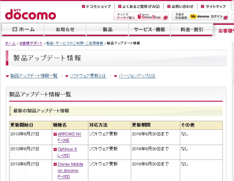Click down triangle before 製品アップデート情報一覧

coord(7,76)
